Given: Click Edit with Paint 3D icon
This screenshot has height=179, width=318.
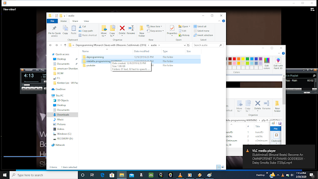Looking at the screenshot, I should tap(278, 64).
